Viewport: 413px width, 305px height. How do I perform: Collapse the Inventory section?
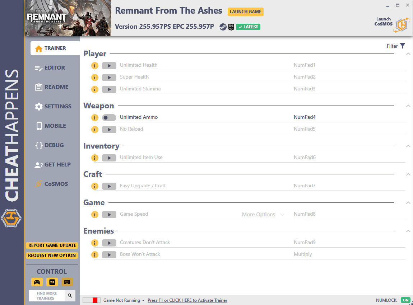click(408, 146)
